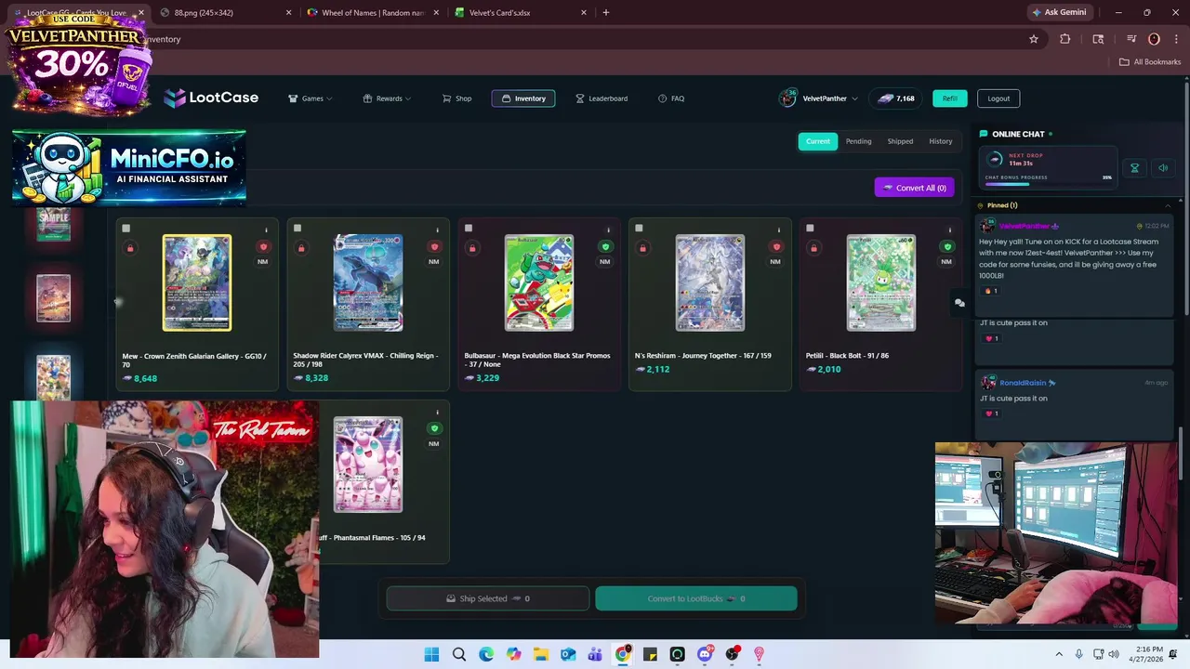Viewport: 1190px width, 669px height.
Task: Click Convert All (0) button
Action: 915,188
